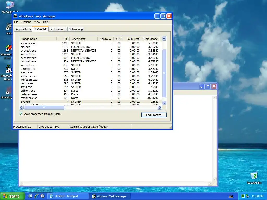Sort by CPU Time column header
Viewport: 267px width, 200px height.
coord(132,39)
